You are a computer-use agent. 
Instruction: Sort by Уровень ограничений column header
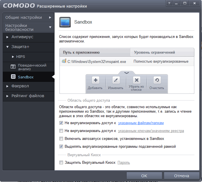coord(162,52)
